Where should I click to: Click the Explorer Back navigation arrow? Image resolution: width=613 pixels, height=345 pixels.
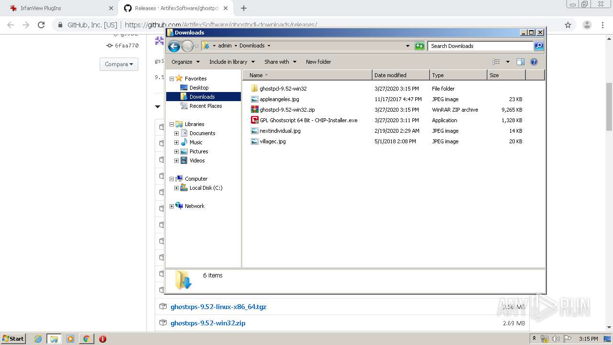[174, 46]
